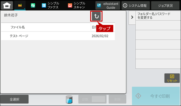Show ジョブ状況 screen

[x=165, y=5]
